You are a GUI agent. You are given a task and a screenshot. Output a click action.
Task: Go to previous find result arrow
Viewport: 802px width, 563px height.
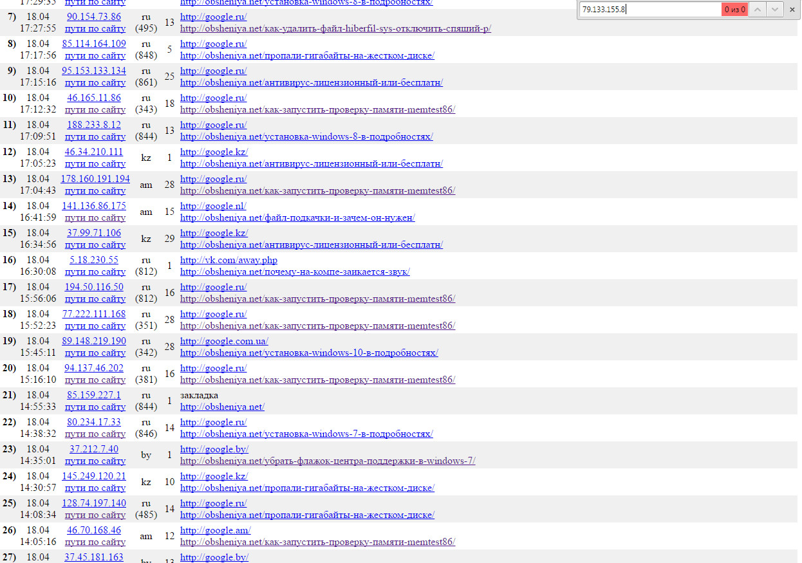click(x=759, y=9)
